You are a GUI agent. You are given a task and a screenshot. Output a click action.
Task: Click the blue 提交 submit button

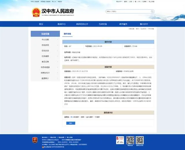point(71,123)
